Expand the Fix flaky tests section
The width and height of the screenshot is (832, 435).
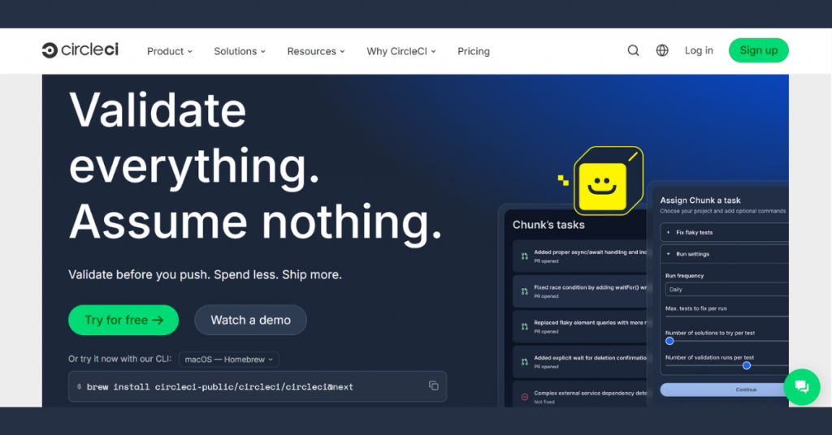tap(724, 232)
